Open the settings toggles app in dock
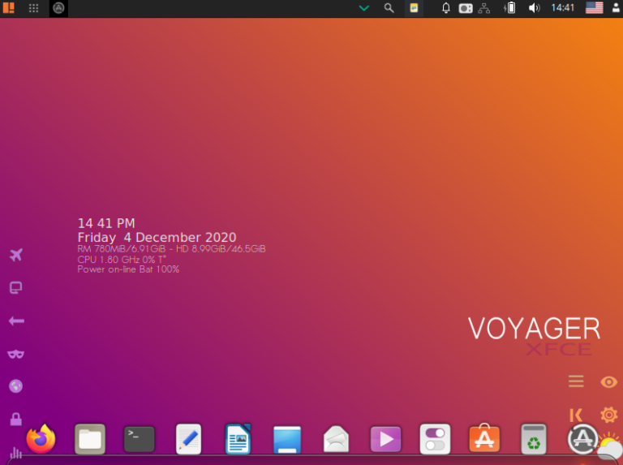Screen dimensions: 623x465 (435, 439)
